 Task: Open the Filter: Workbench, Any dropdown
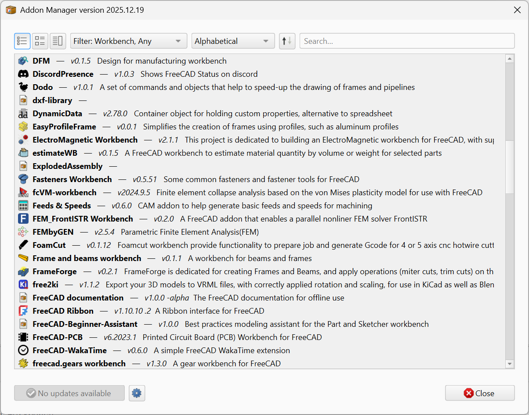pyautogui.click(x=129, y=41)
